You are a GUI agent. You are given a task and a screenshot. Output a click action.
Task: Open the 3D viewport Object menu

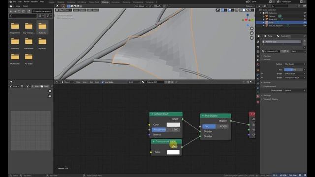[95, 10]
